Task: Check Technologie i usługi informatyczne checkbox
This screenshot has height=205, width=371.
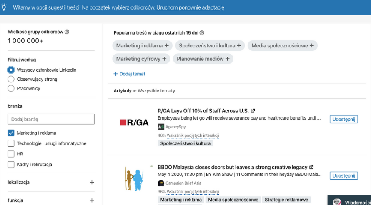Action: pos(11,143)
